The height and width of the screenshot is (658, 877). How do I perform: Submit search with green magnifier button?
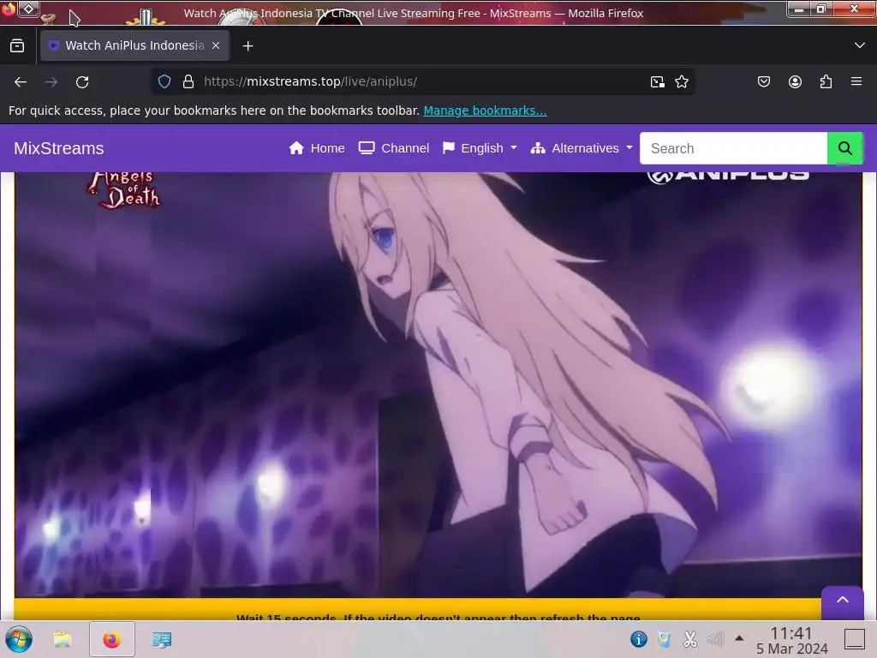pyautogui.click(x=844, y=148)
